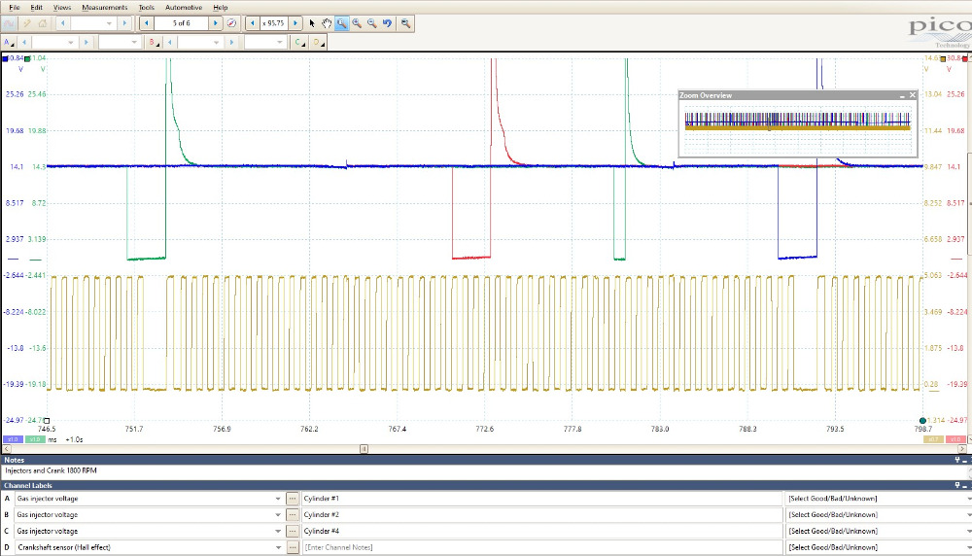The image size is (972, 556).
Task: Open Channel A options button
Action: (9, 43)
